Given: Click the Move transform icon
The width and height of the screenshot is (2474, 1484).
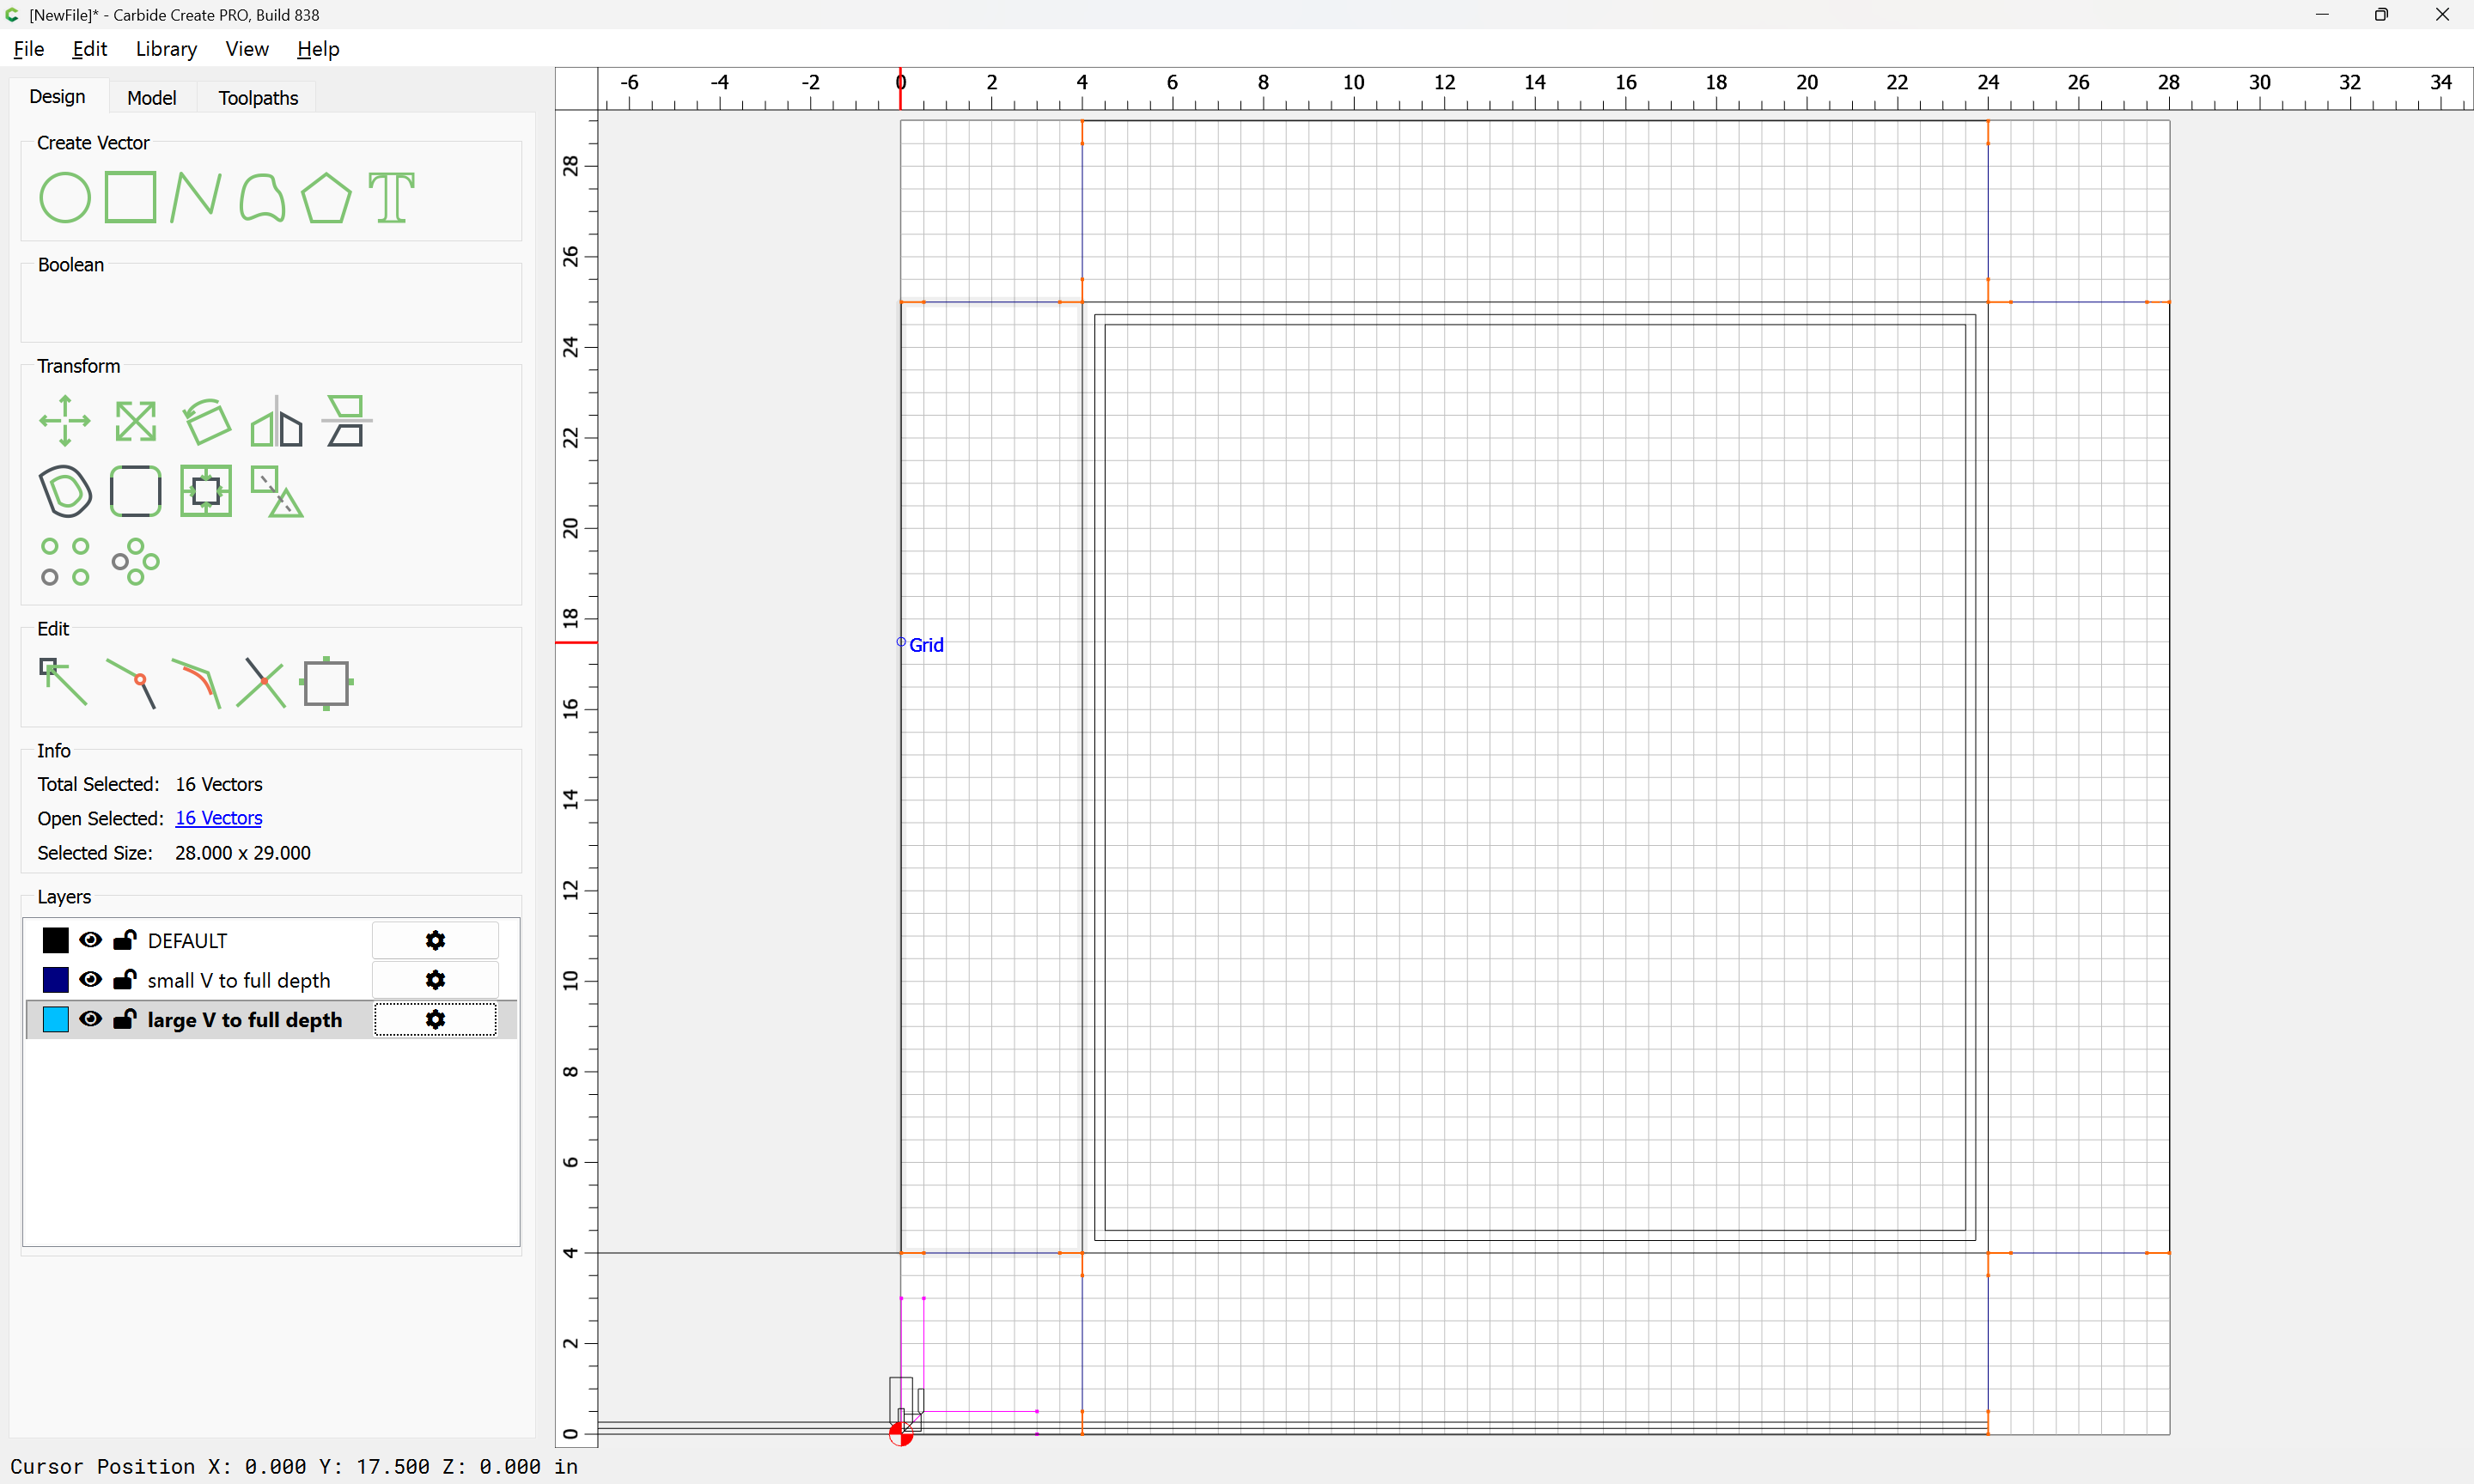Looking at the screenshot, I should pyautogui.click(x=65, y=421).
